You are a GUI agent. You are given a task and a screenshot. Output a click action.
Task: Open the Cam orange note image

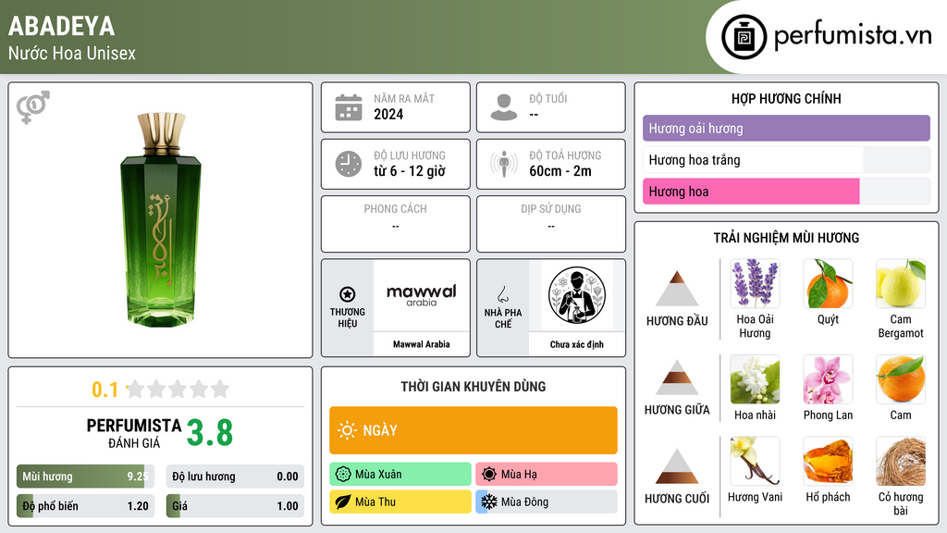coord(901,379)
